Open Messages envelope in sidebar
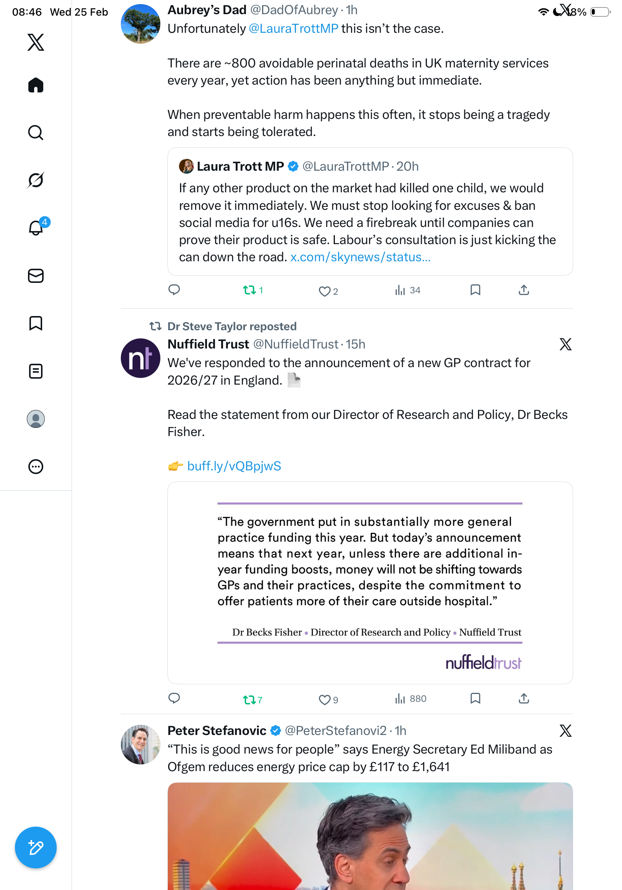The image size is (622, 890). coord(36,275)
